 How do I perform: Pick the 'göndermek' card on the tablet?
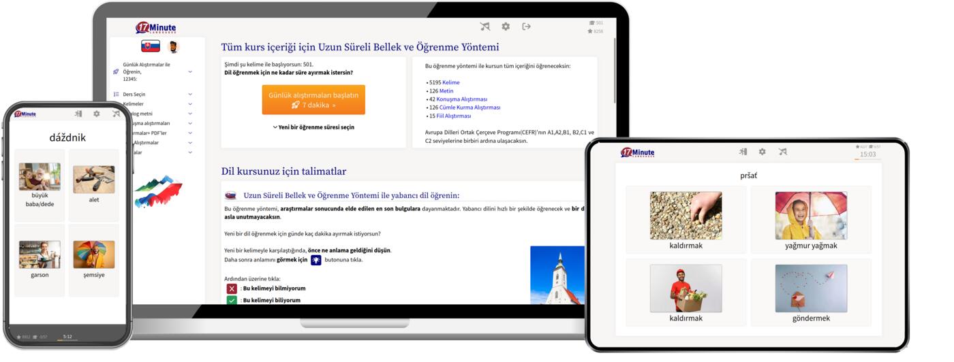point(811,293)
